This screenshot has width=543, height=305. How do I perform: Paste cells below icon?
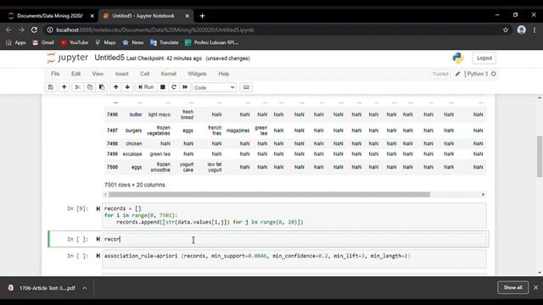tap(102, 87)
